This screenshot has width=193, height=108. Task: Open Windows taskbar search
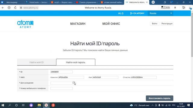pyautogui.click(x=10, y=105)
